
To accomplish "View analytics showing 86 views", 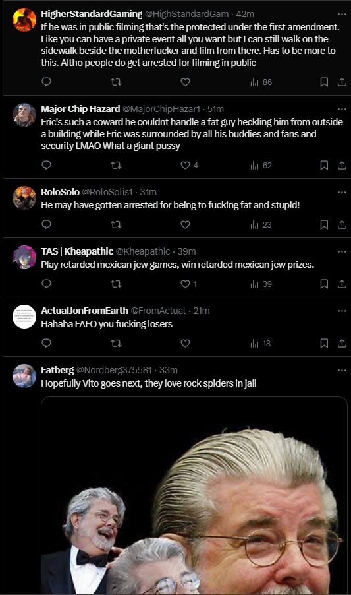I will pos(261,82).
